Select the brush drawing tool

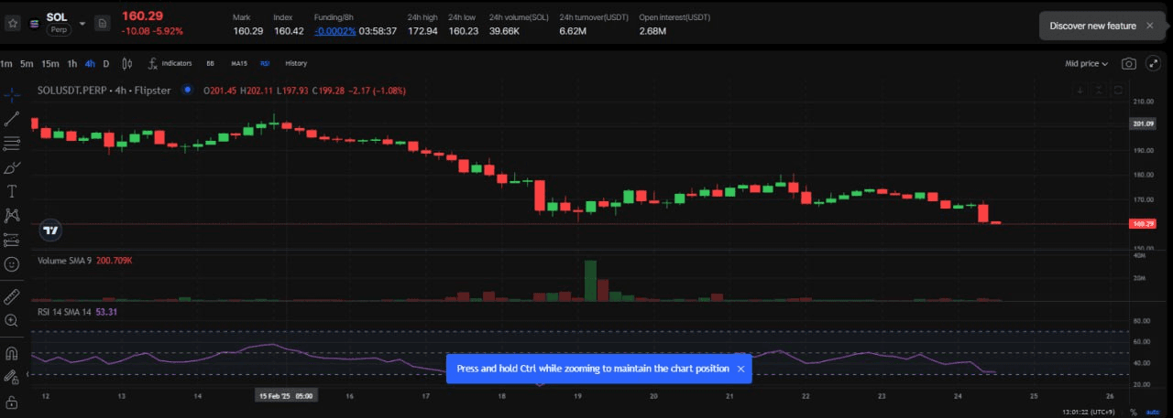(x=12, y=167)
